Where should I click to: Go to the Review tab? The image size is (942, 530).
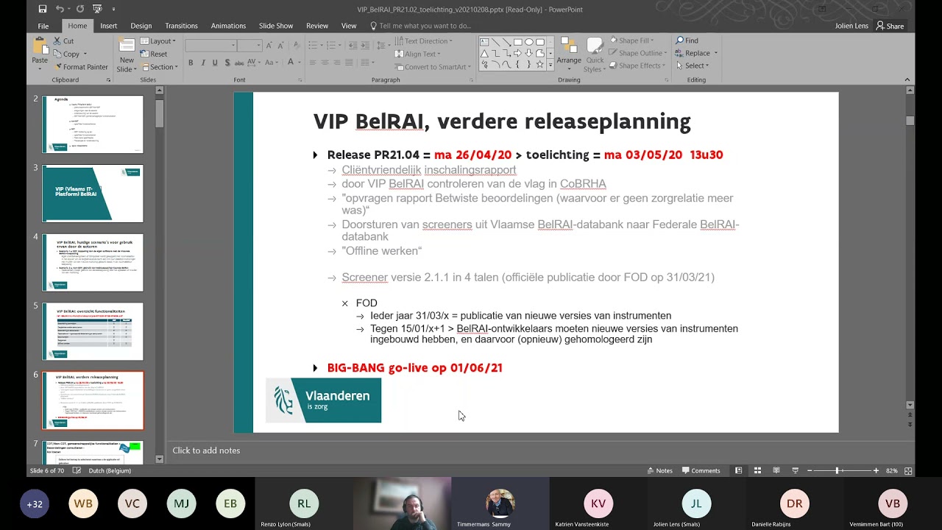coord(317,26)
